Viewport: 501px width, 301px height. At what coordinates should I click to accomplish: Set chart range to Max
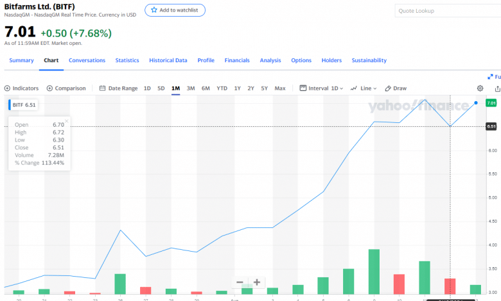(280, 88)
